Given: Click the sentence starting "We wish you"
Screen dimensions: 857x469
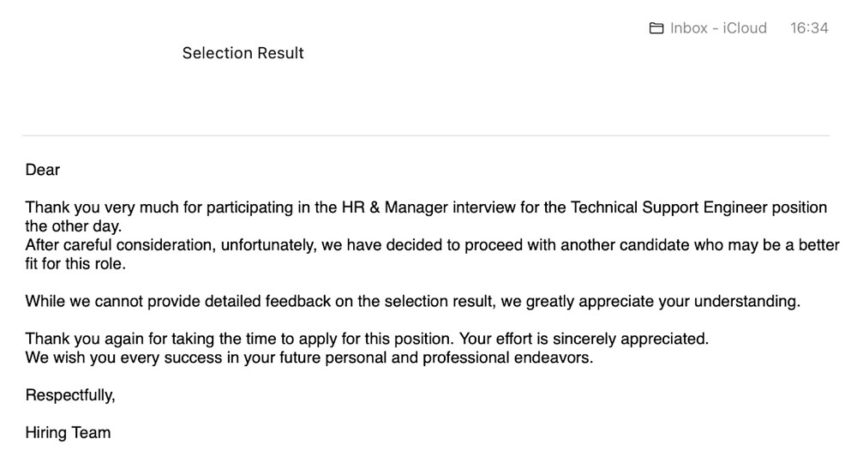Looking at the screenshot, I should [309, 358].
